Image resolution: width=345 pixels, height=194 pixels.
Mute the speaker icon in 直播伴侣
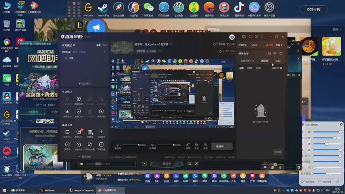click(152, 145)
